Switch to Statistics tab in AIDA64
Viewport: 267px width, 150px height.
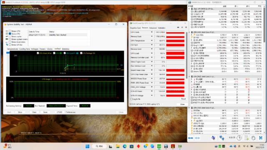coord(65,49)
